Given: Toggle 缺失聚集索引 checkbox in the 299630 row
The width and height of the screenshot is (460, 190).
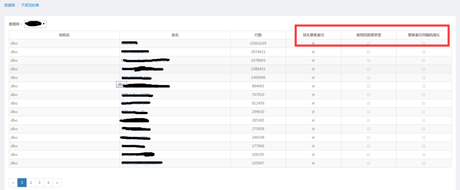Looking at the screenshot, I should [313, 112].
